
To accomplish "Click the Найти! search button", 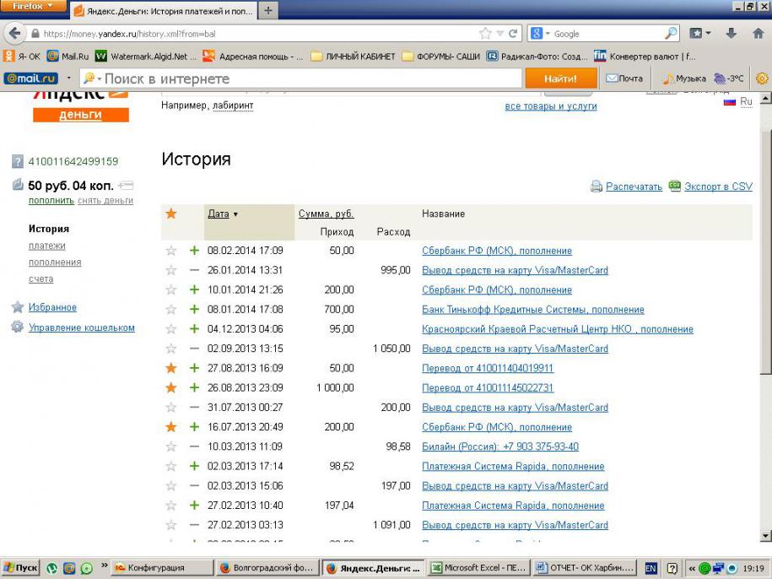I will 560,78.
